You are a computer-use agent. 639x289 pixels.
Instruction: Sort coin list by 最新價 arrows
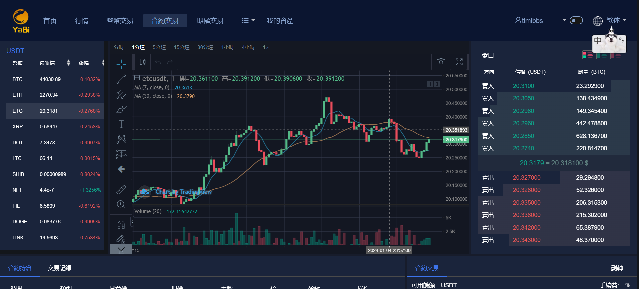(68, 63)
